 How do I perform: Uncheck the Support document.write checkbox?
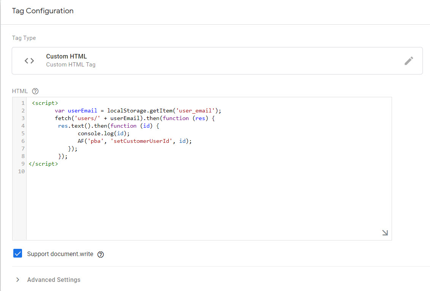pos(17,254)
